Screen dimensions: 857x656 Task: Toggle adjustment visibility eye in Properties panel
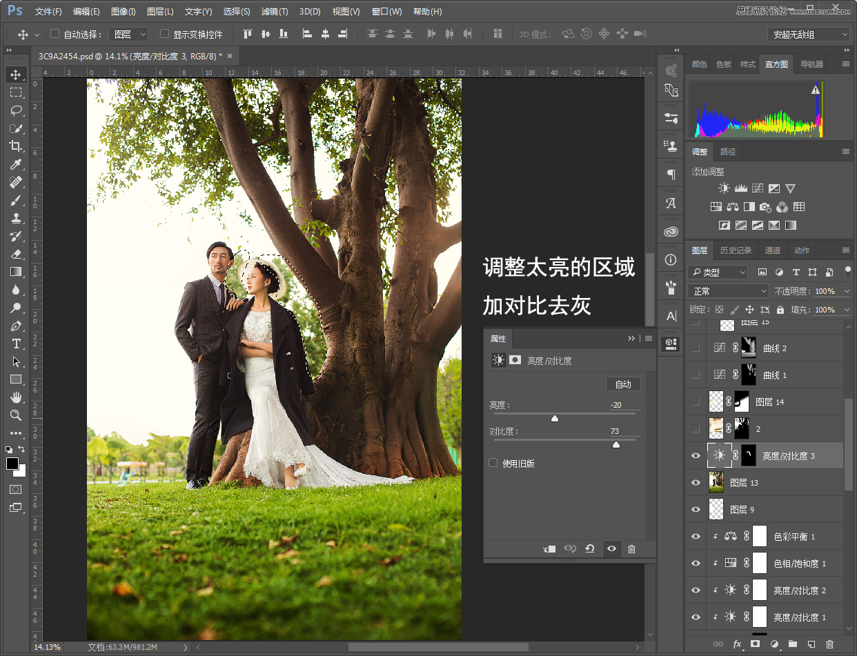click(611, 549)
